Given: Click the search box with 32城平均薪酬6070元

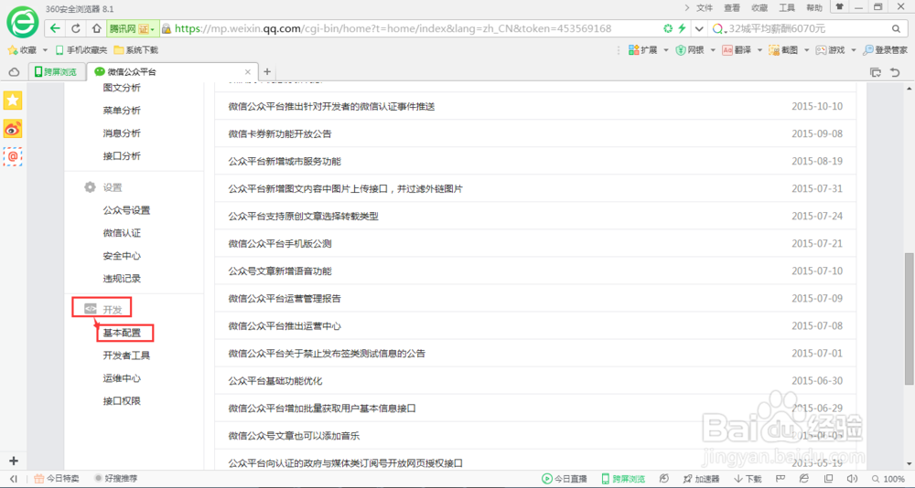Looking at the screenshot, I should coord(808,28).
